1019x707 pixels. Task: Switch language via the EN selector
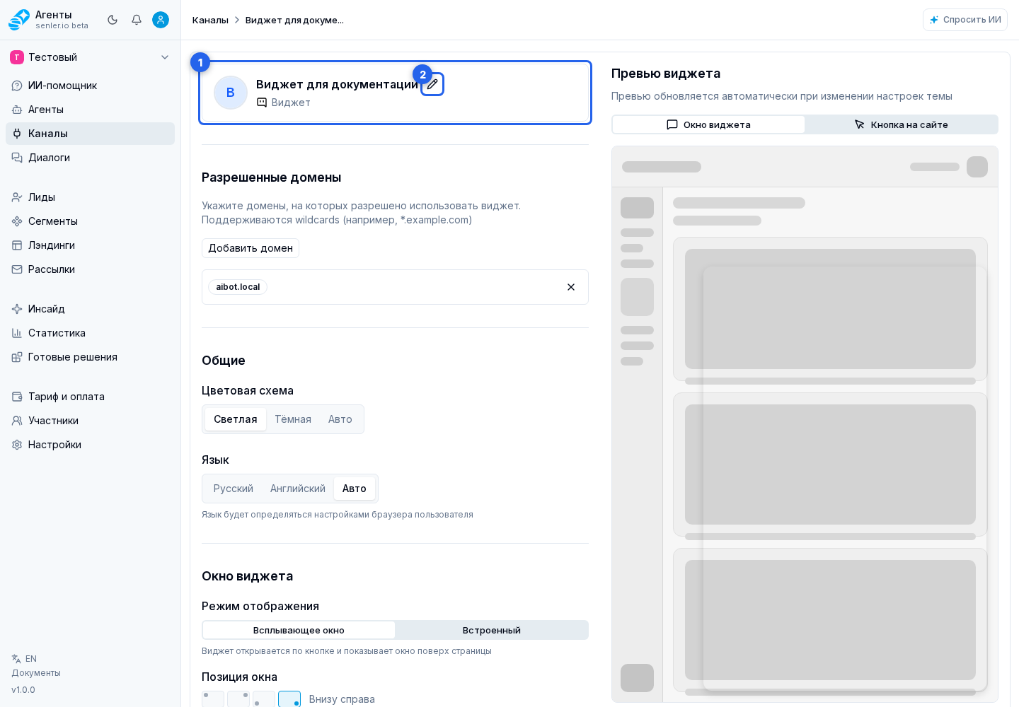pyautogui.click(x=25, y=659)
